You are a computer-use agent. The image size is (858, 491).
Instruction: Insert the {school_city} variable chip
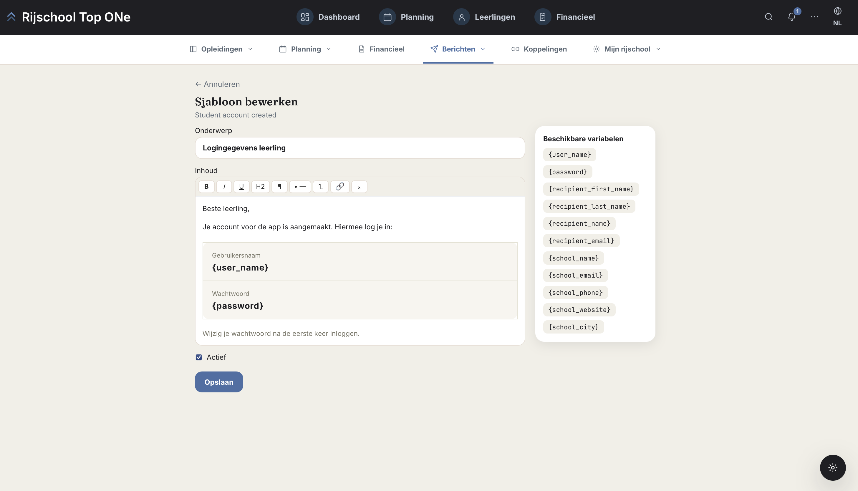[573, 327]
